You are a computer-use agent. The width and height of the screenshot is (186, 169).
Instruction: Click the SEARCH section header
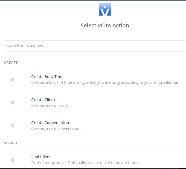pos(11,143)
